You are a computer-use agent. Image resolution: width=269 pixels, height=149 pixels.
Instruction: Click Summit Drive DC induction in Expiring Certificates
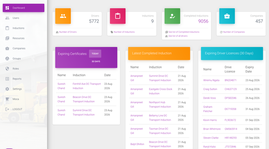(83, 113)
